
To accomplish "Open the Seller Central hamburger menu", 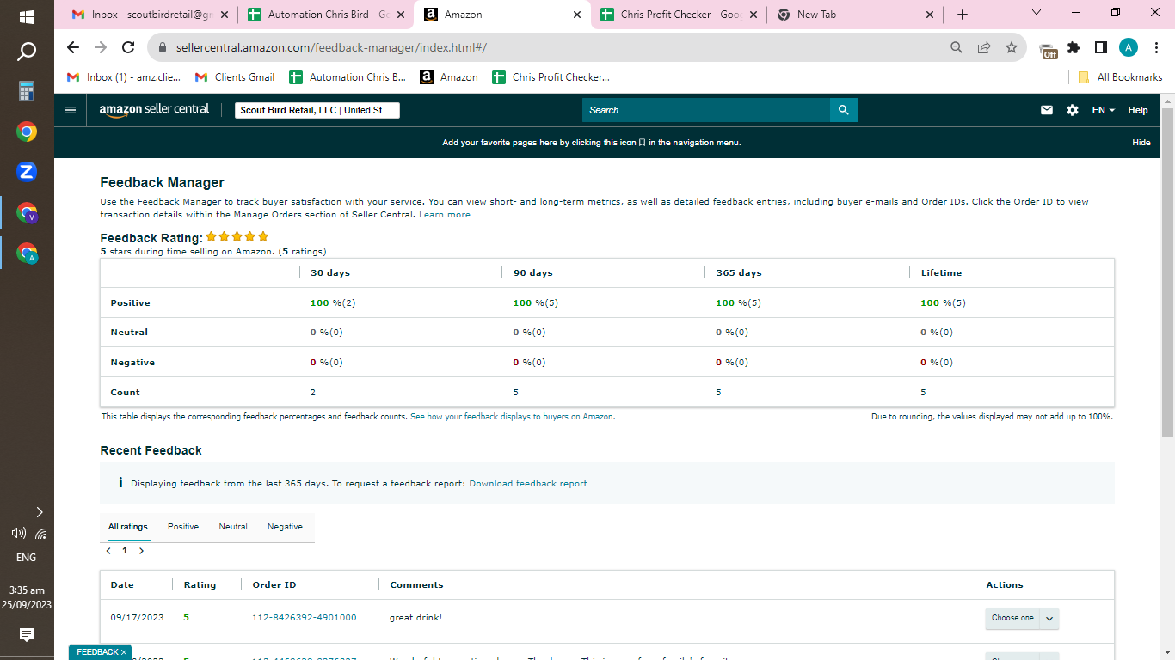I will point(71,110).
